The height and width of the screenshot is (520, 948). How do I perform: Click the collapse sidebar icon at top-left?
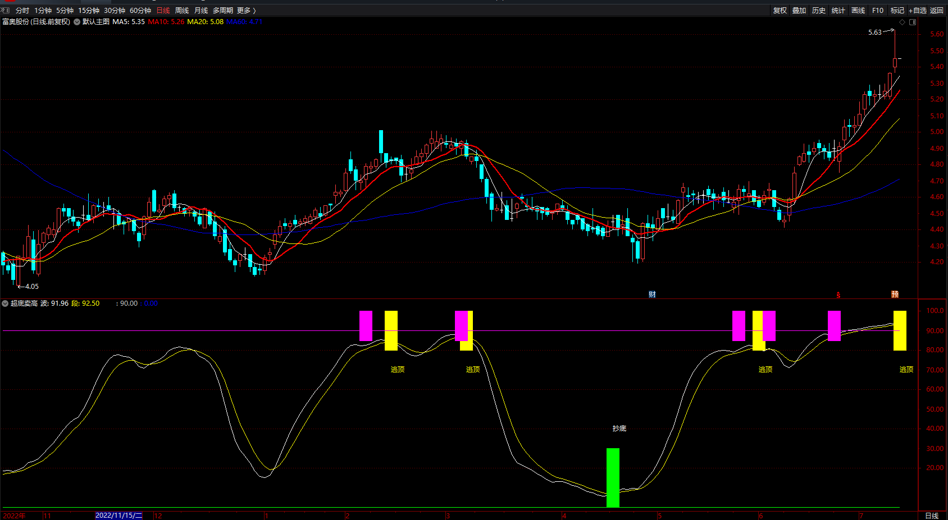point(5,10)
